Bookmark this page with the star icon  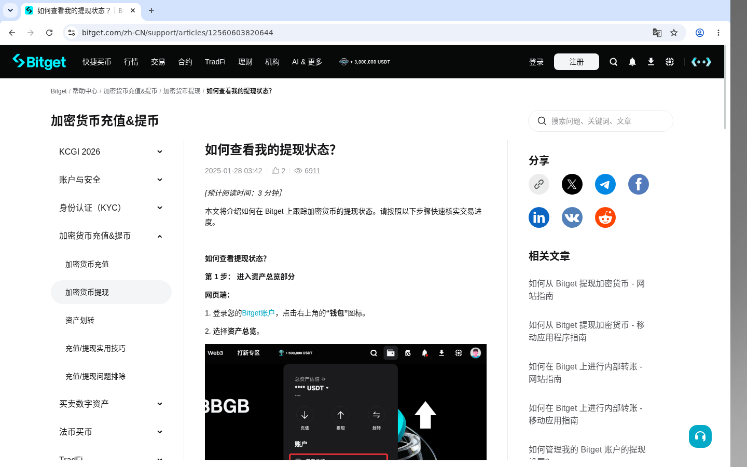[674, 33]
